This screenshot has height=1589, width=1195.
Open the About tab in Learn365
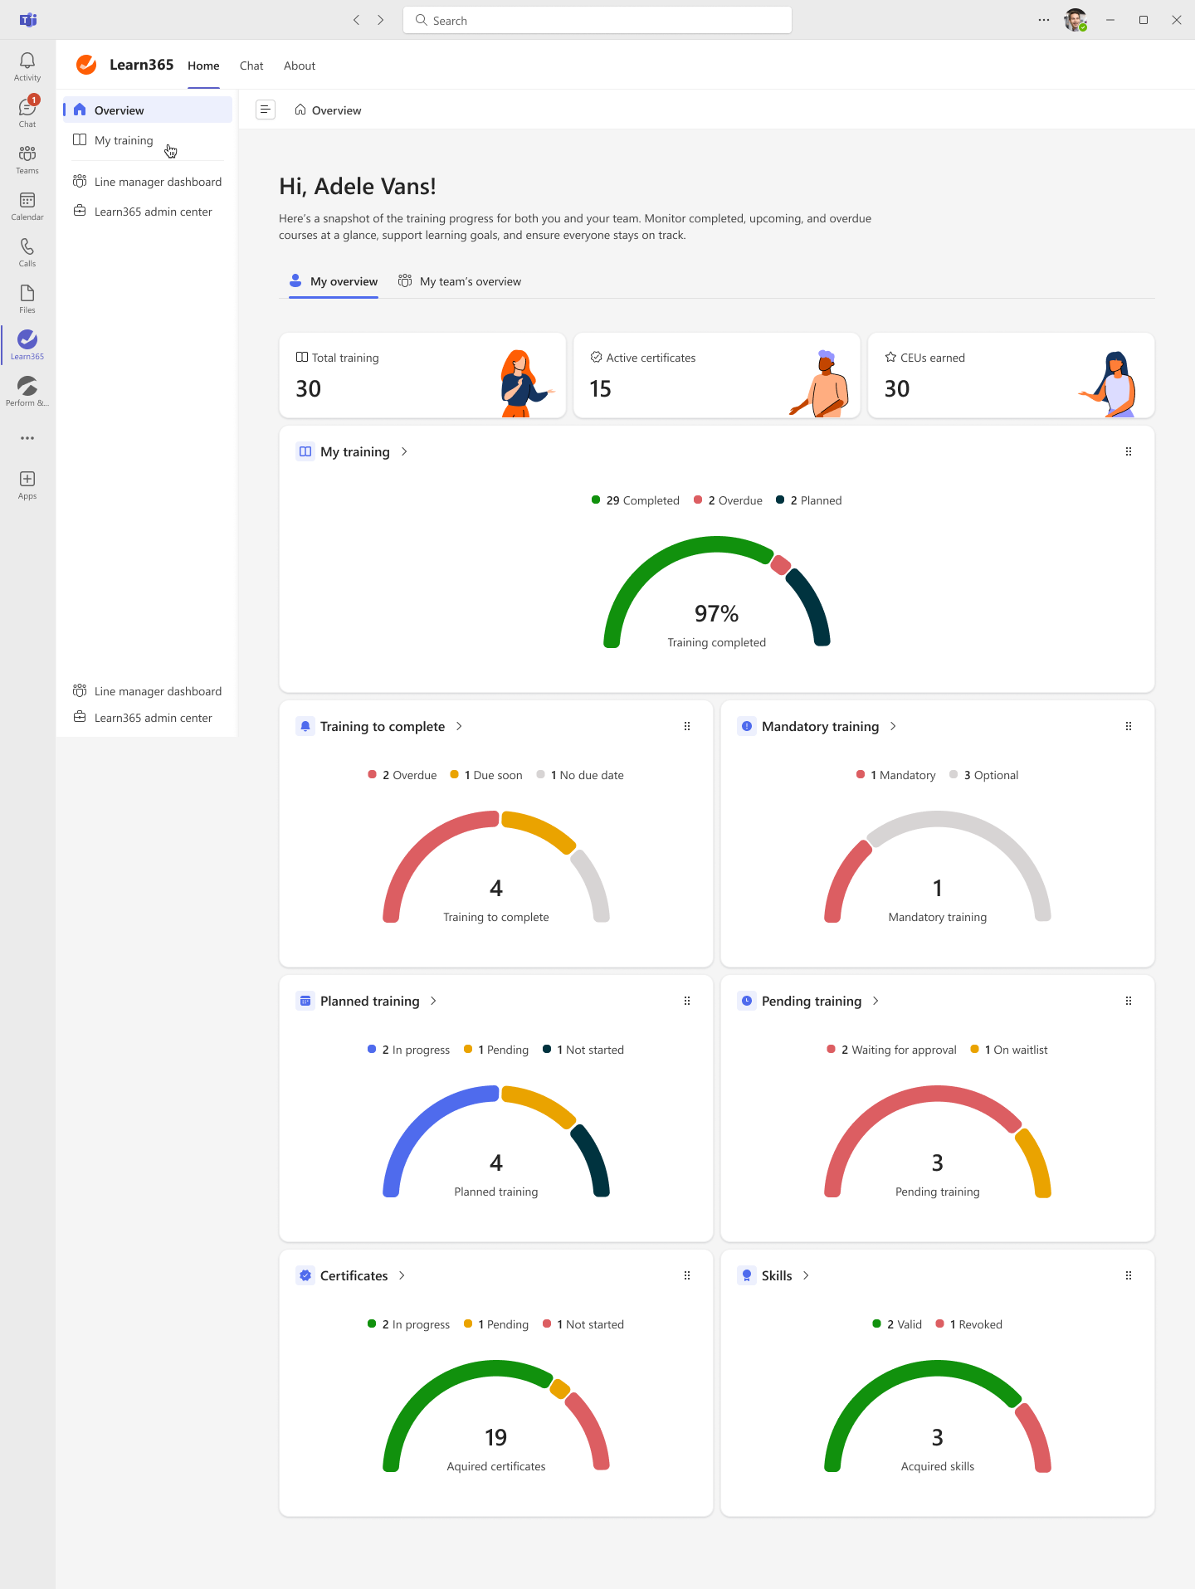click(300, 66)
